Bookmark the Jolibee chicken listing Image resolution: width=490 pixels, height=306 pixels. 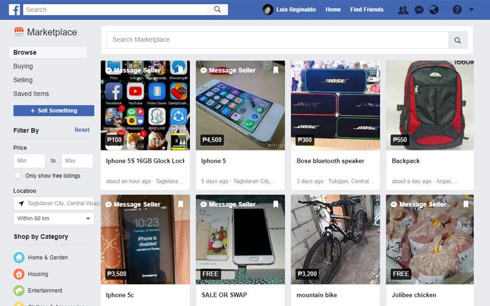[466, 204]
